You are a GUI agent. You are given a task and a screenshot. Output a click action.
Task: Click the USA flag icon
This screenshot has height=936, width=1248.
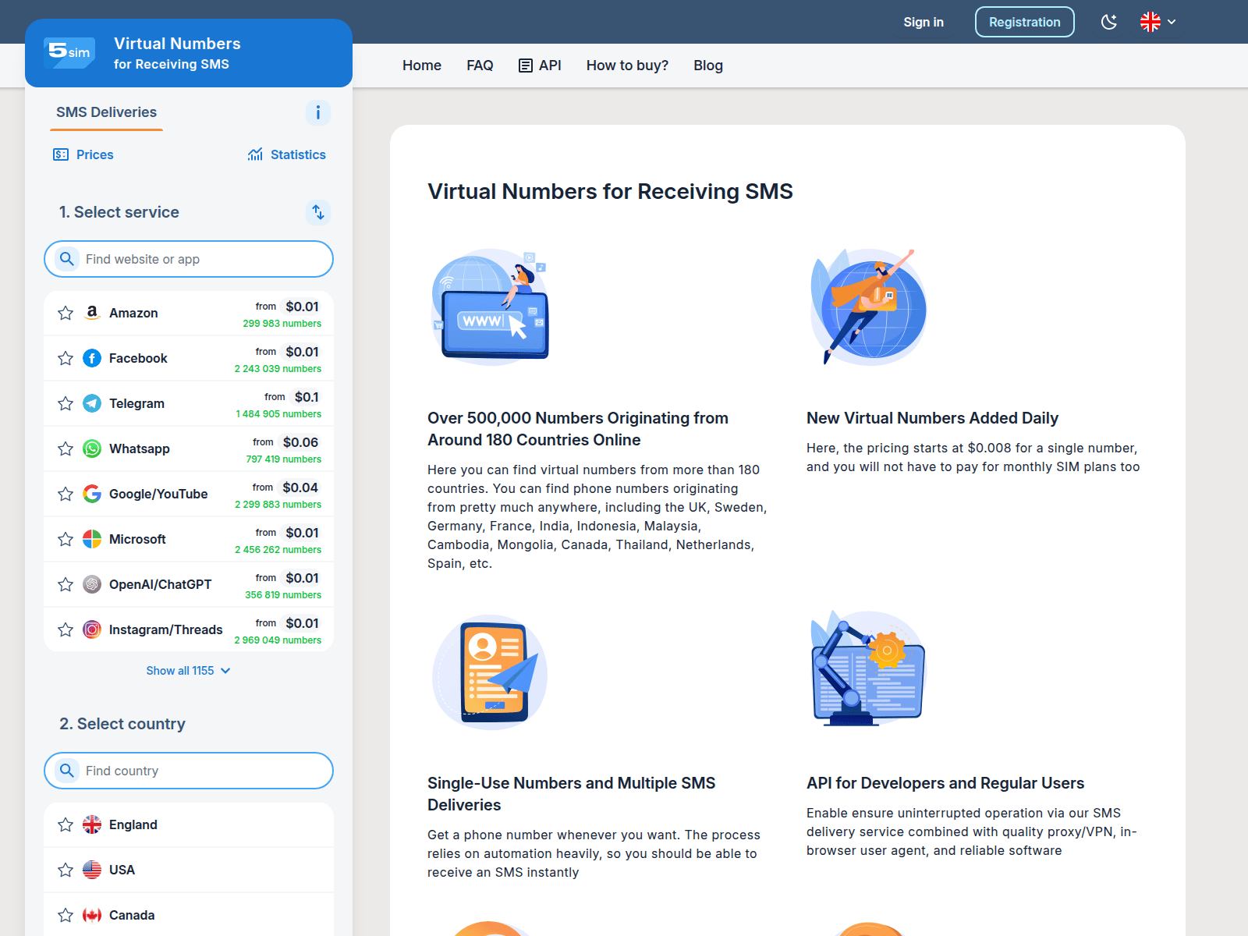tap(92, 870)
